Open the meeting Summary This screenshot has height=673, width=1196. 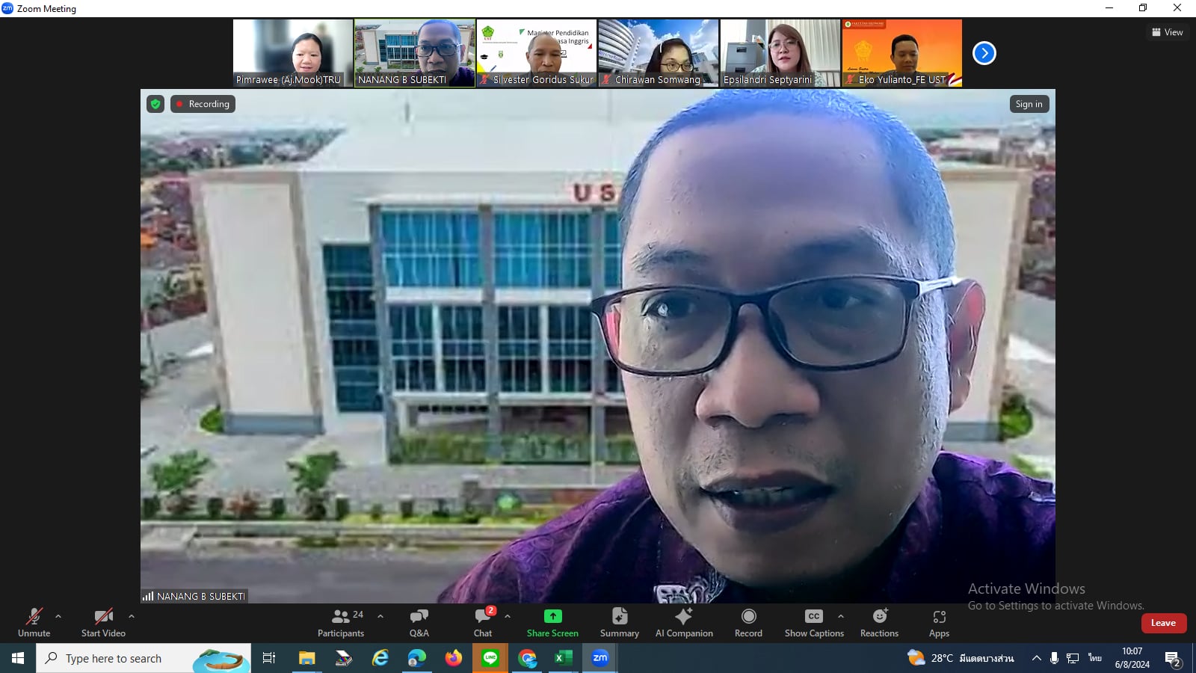point(619,622)
